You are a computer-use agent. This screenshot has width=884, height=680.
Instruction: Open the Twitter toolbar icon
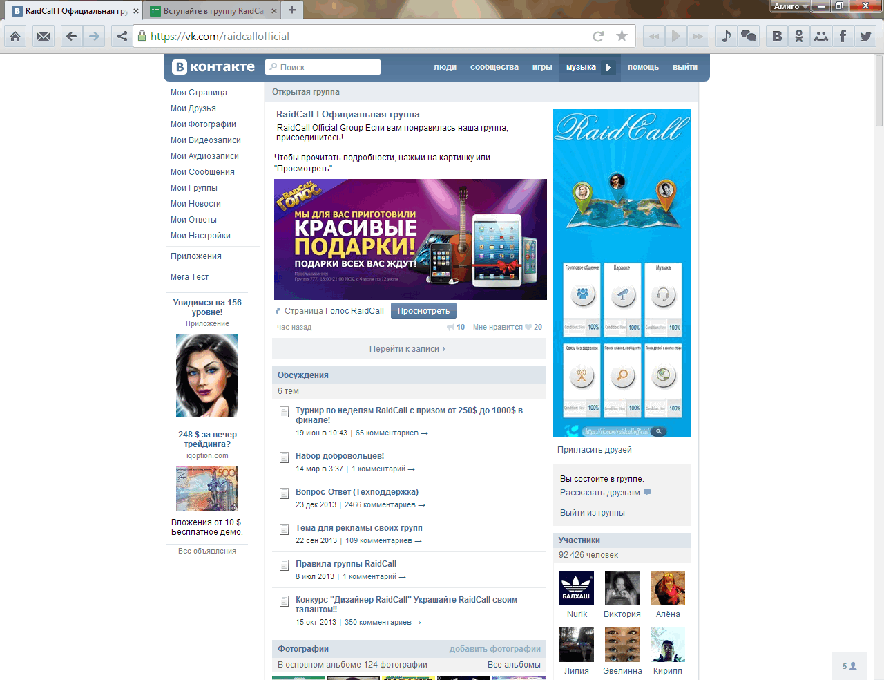click(x=865, y=36)
